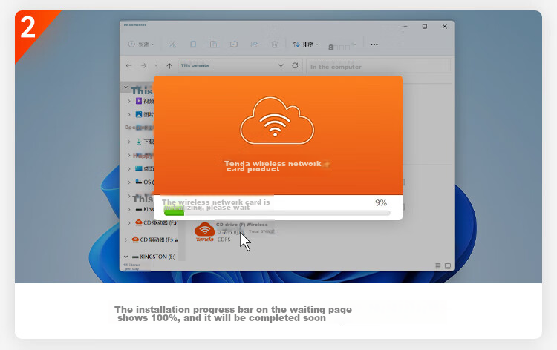Refresh the Explorer view
The height and width of the screenshot is (350, 557).
point(295,65)
